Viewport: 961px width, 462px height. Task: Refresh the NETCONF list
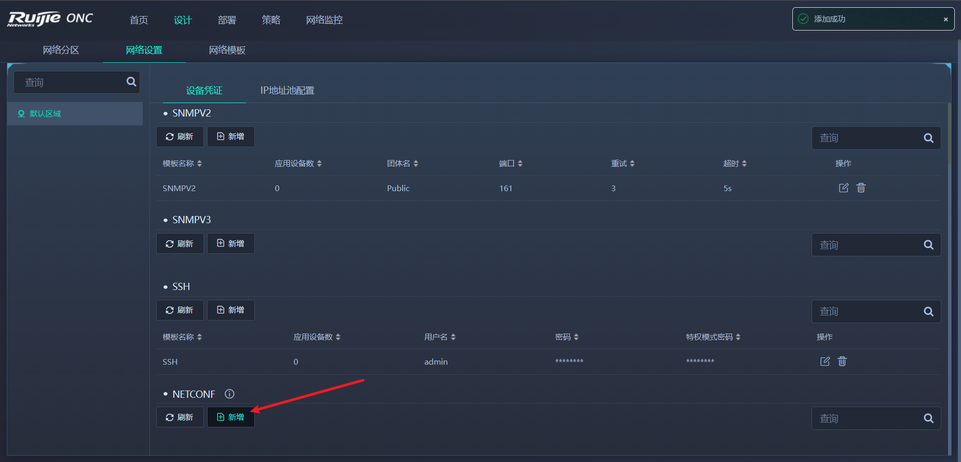click(180, 417)
